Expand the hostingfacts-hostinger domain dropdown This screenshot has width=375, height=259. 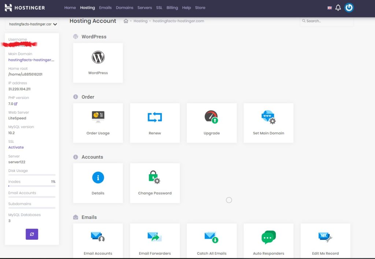[32, 24]
